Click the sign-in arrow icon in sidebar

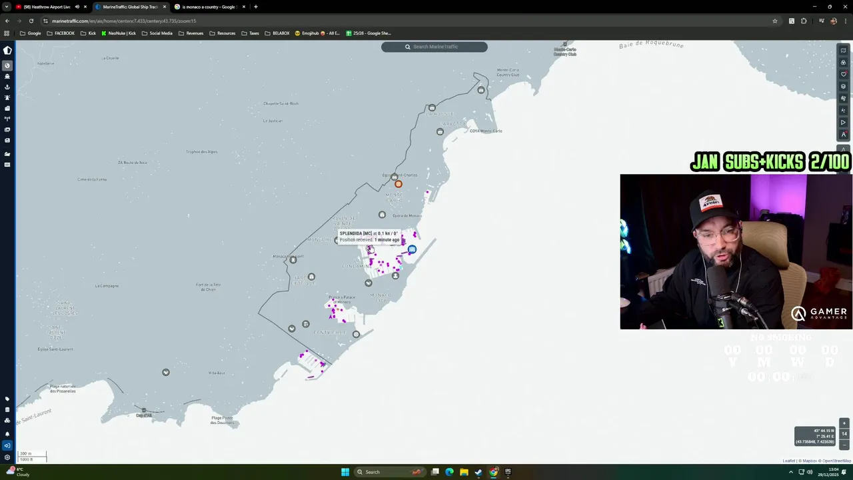[x=7, y=445]
